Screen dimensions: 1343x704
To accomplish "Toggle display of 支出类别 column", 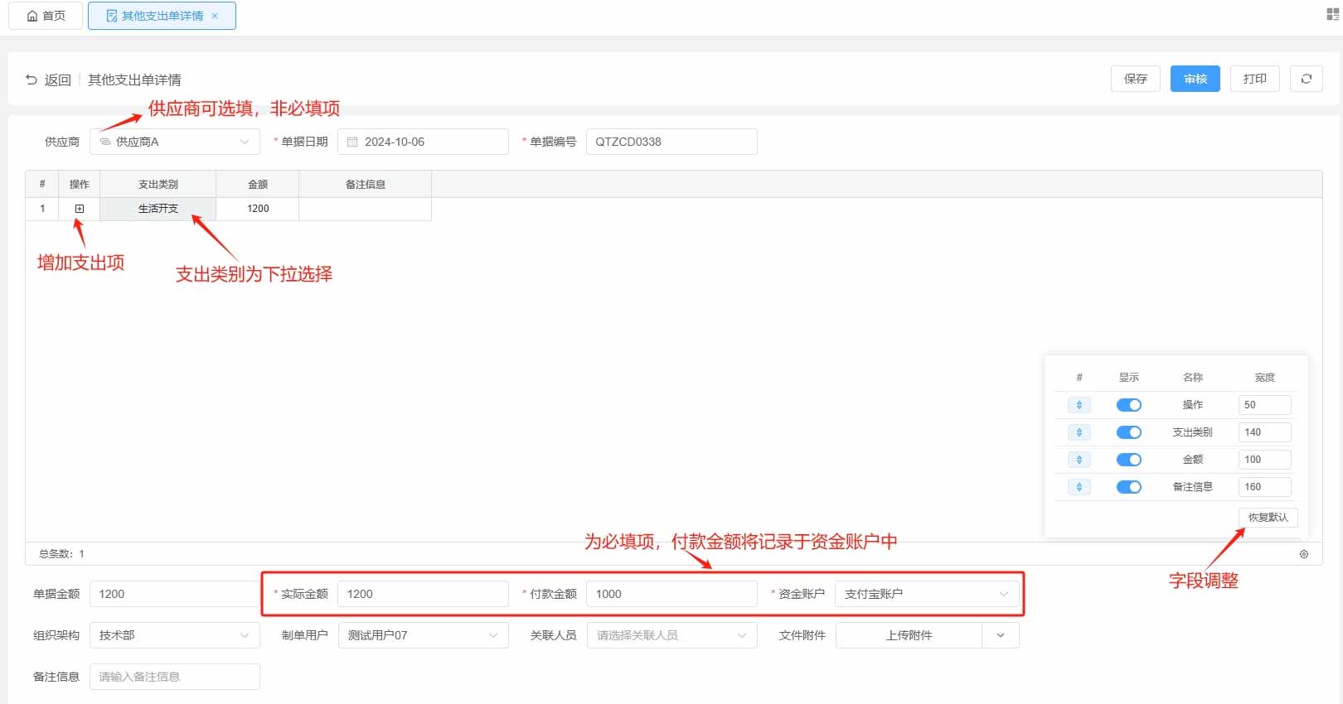I will click(1128, 432).
